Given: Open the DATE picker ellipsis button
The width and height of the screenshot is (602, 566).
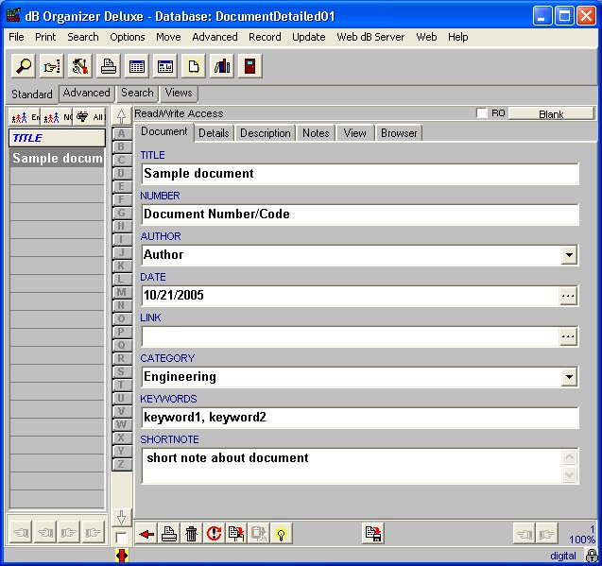Looking at the screenshot, I should coord(568,296).
